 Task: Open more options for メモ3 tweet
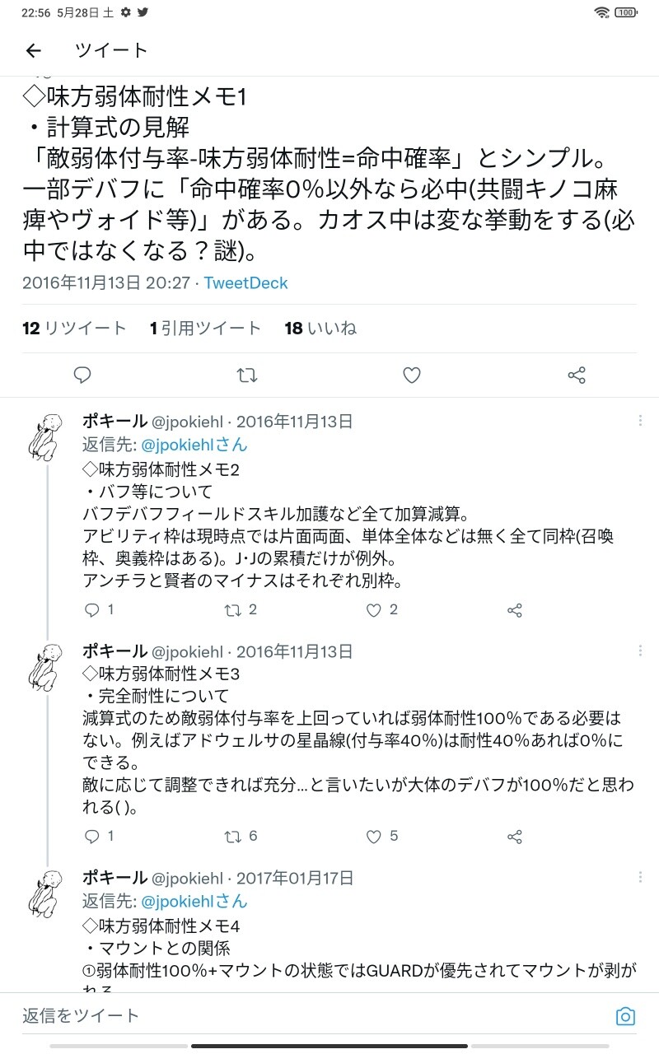click(640, 651)
